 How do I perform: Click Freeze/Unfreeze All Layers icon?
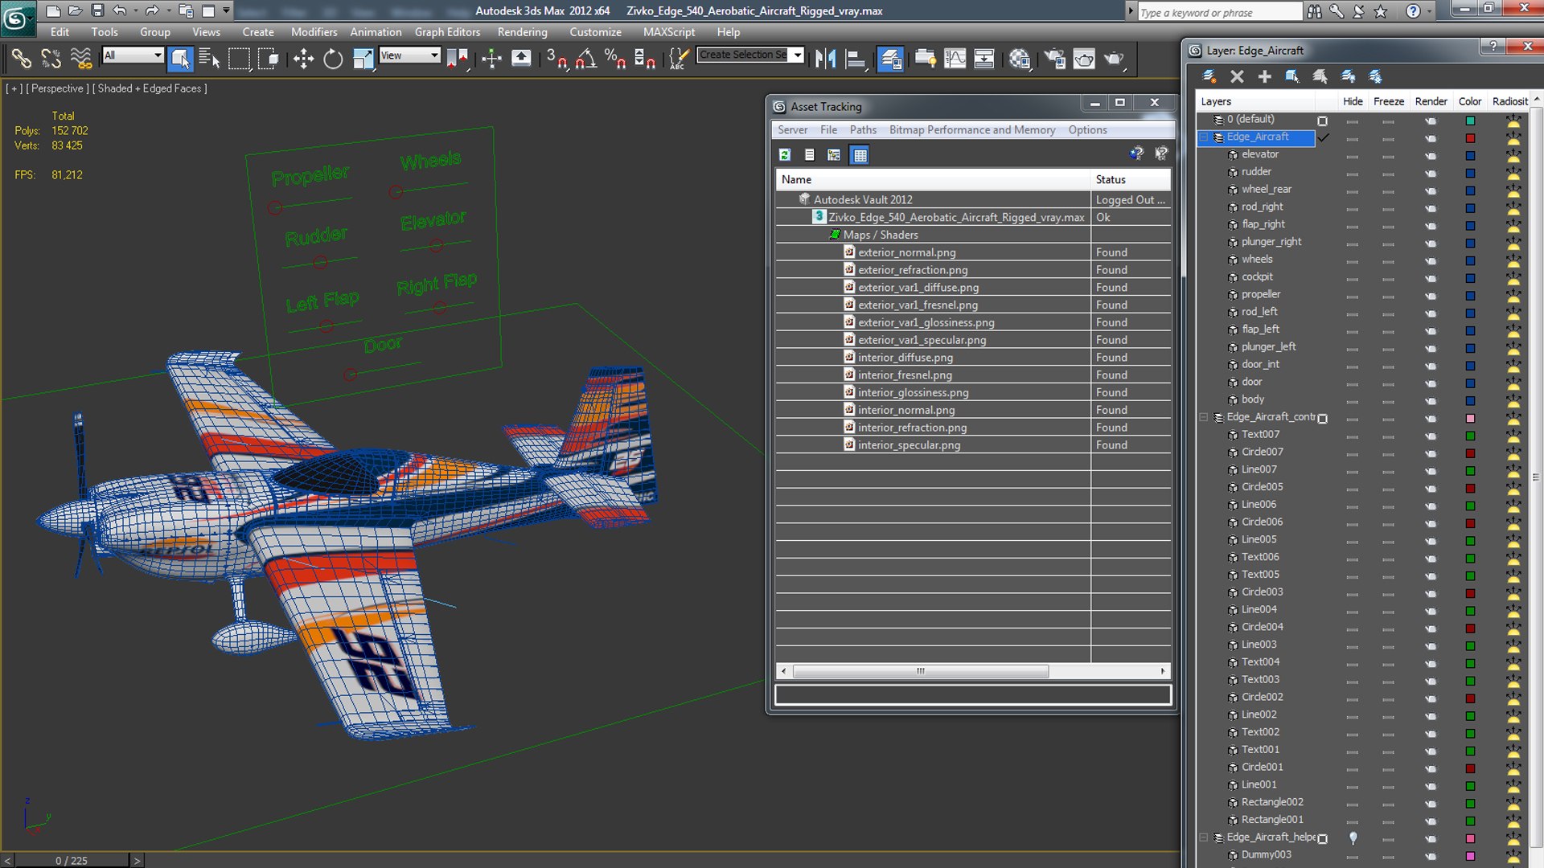1375,76
